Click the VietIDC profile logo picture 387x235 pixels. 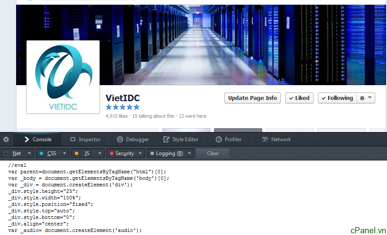(x=63, y=77)
